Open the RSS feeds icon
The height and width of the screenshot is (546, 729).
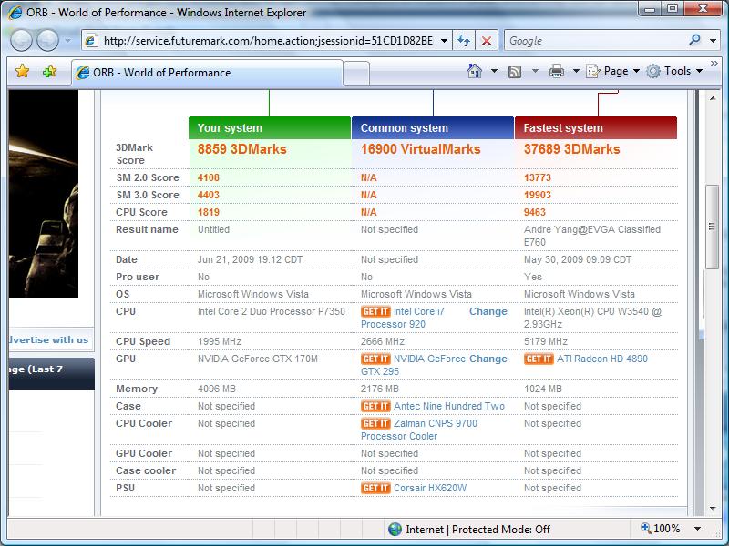pos(515,72)
